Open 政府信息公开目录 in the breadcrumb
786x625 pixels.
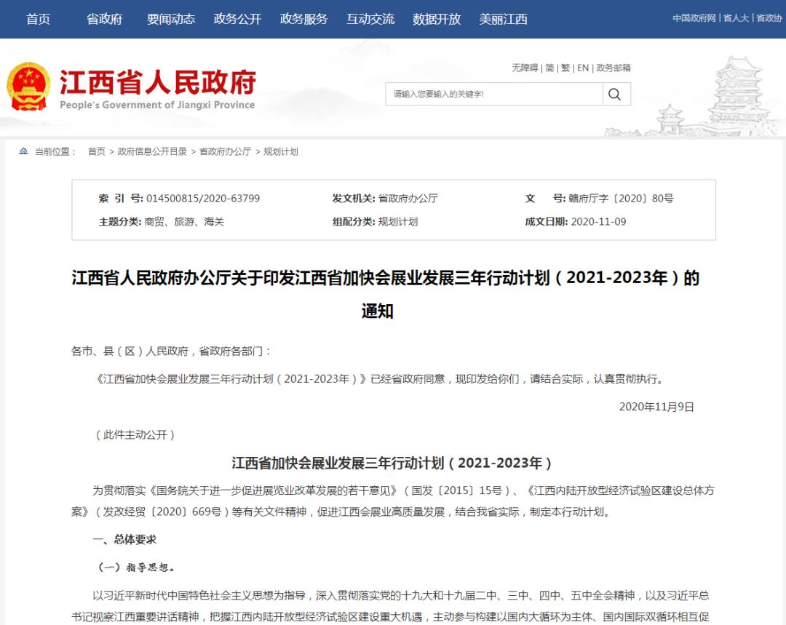click(152, 151)
